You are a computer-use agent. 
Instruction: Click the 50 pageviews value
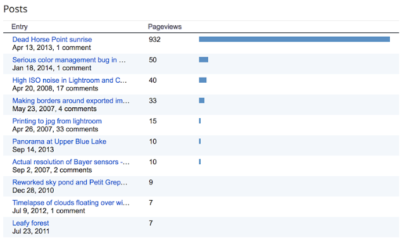[153, 60]
